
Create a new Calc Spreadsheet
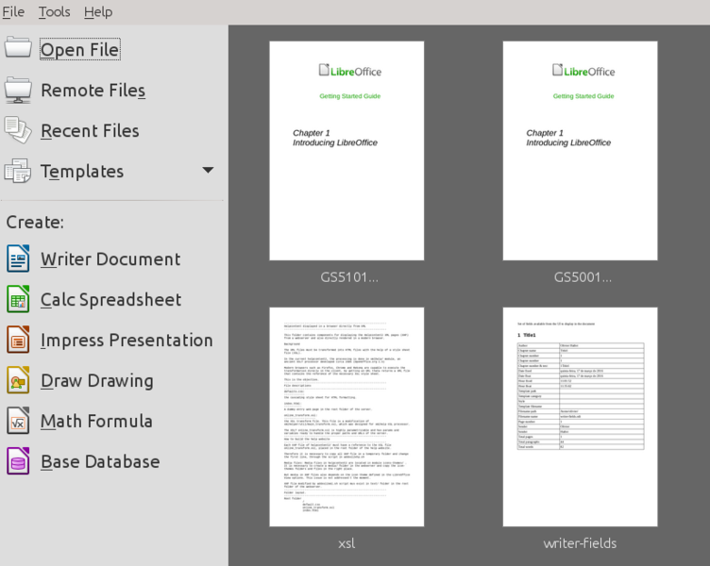[111, 300]
